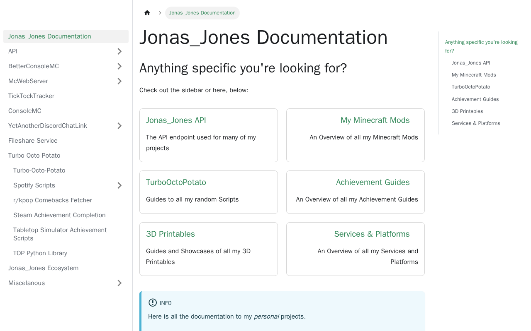Expand the API sidebar category
Image resolution: width=531 pixels, height=331 pixels.
click(x=119, y=51)
